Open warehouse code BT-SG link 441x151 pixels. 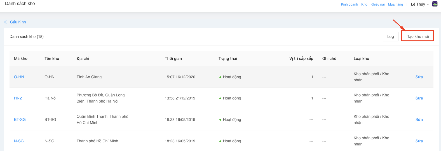20,120
